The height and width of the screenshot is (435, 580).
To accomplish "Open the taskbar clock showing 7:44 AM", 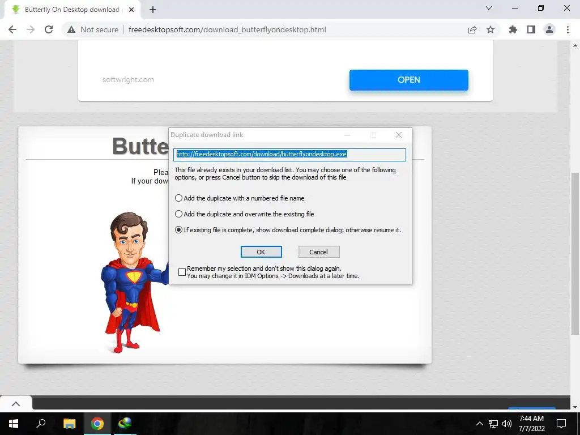I will tap(531, 424).
